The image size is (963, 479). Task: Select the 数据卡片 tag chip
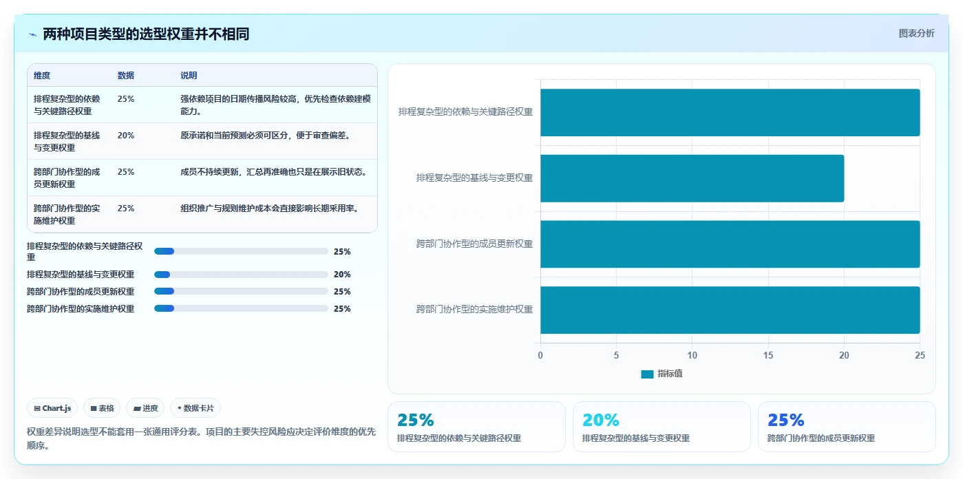[x=195, y=408]
